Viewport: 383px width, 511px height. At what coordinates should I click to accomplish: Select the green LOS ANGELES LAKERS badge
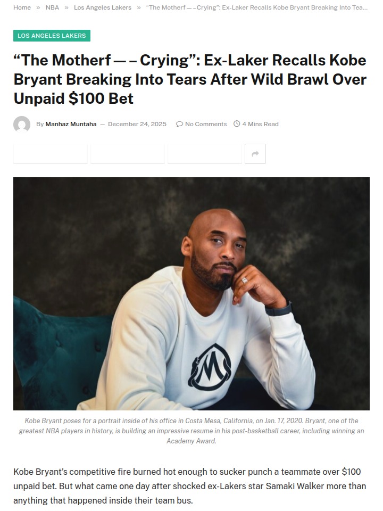tap(52, 36)
